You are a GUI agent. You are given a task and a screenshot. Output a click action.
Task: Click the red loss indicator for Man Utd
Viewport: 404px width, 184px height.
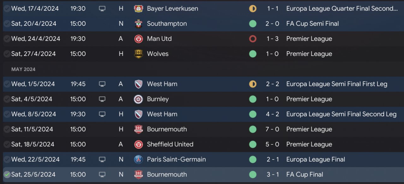252,39
